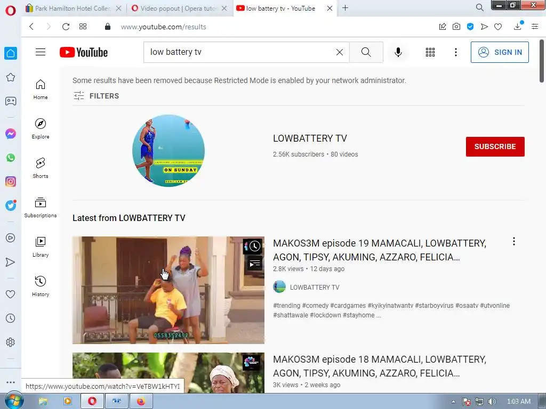Clear the search box with X
The height and width of the screenshot is (409, 546).
click(x=340, y=52)
